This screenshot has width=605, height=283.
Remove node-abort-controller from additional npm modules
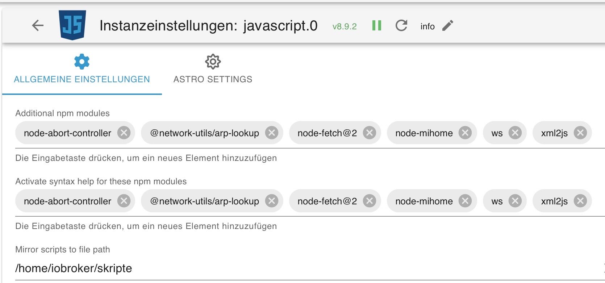(x=124, y=133)
